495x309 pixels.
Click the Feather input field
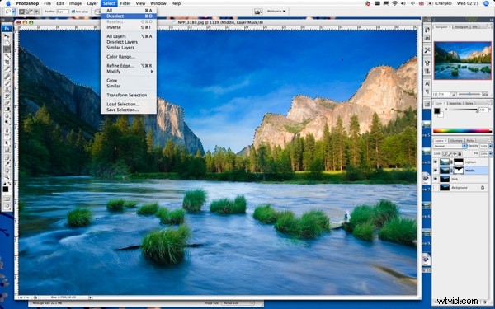62,12
